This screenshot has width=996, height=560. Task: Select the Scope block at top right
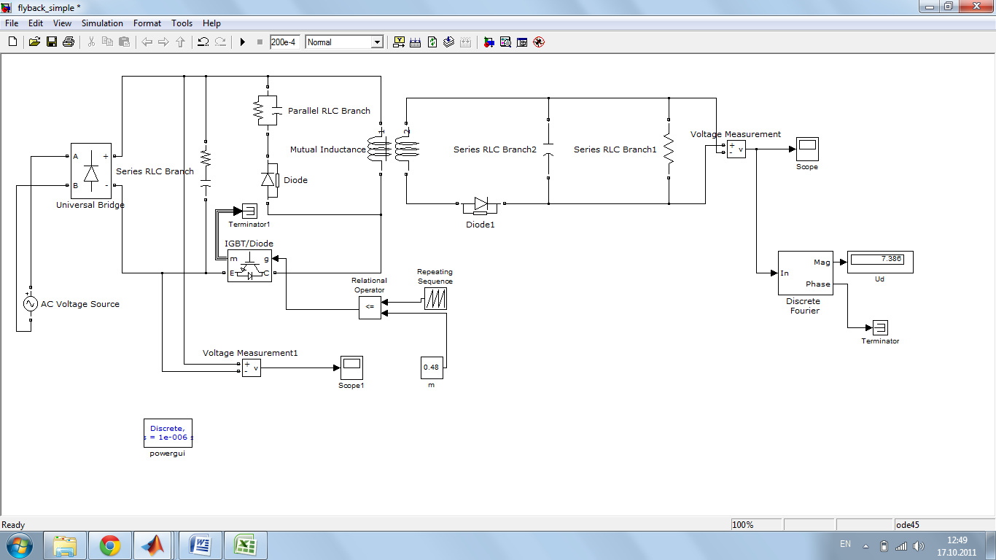(x=807, y=149)
